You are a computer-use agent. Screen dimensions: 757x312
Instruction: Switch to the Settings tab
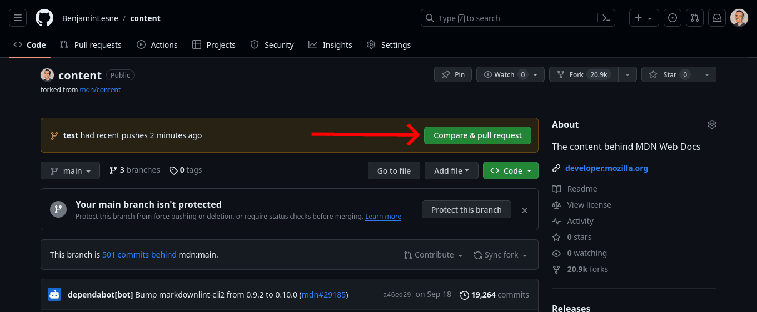pos(389,45)
